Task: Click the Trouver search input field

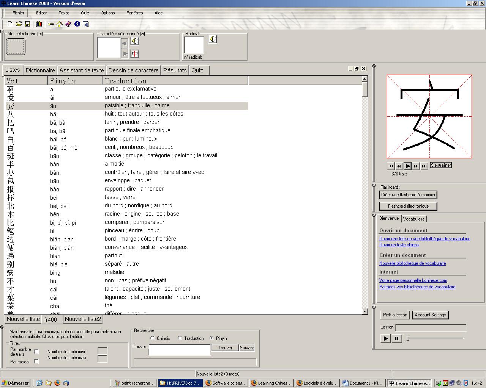Action: pyautogui.click(x=180, y=350)
